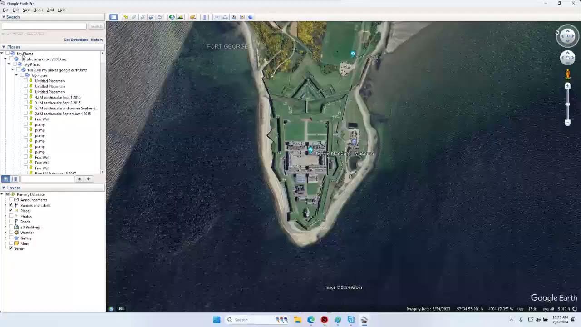581x327 pixels.
Task: Select the ruler measurement tool
Action: coord(205,17)
